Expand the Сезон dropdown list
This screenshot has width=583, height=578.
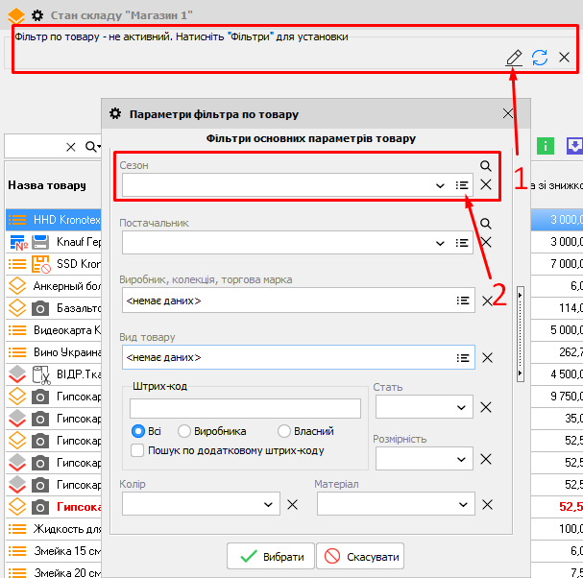point(440,185)
